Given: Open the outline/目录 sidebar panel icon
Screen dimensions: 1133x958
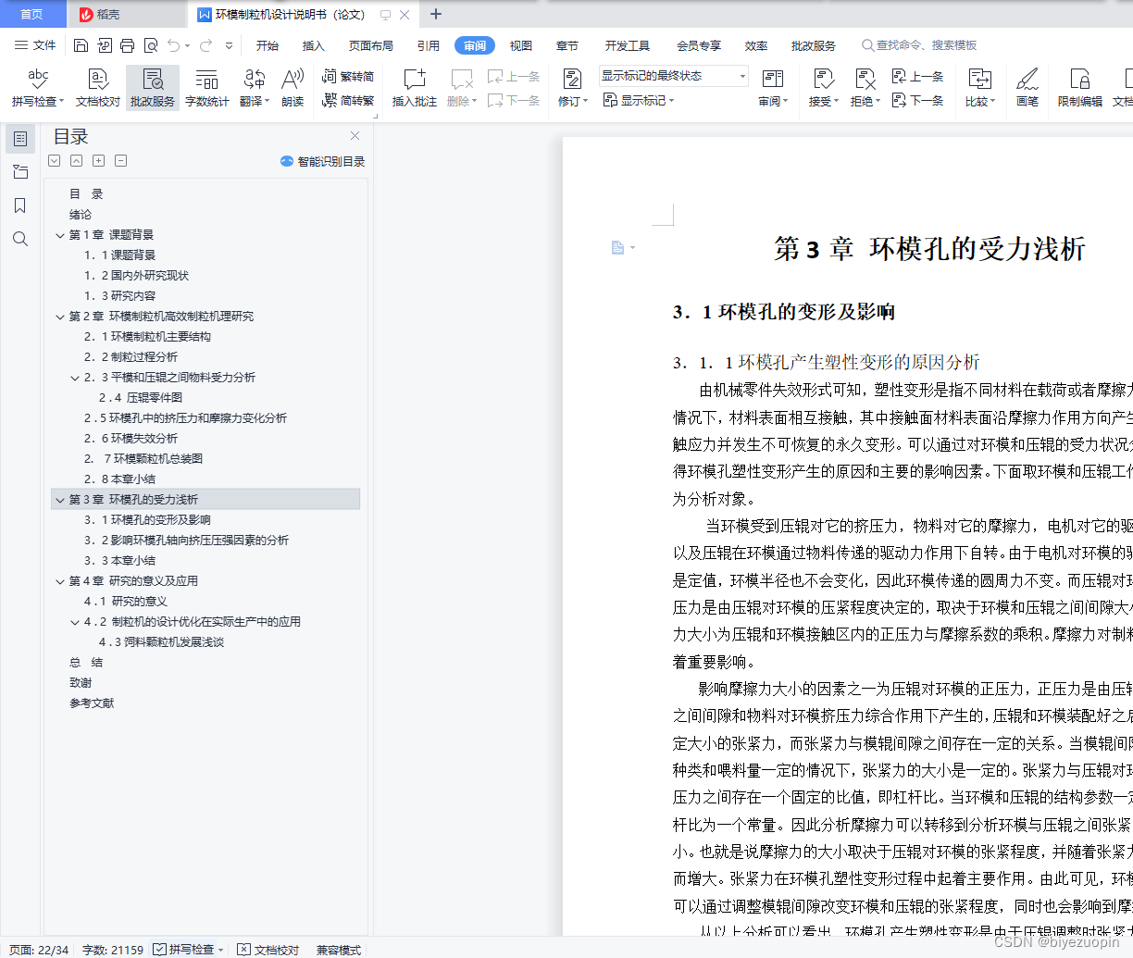Looking at the screenshot, I should [x=20, y=139].
